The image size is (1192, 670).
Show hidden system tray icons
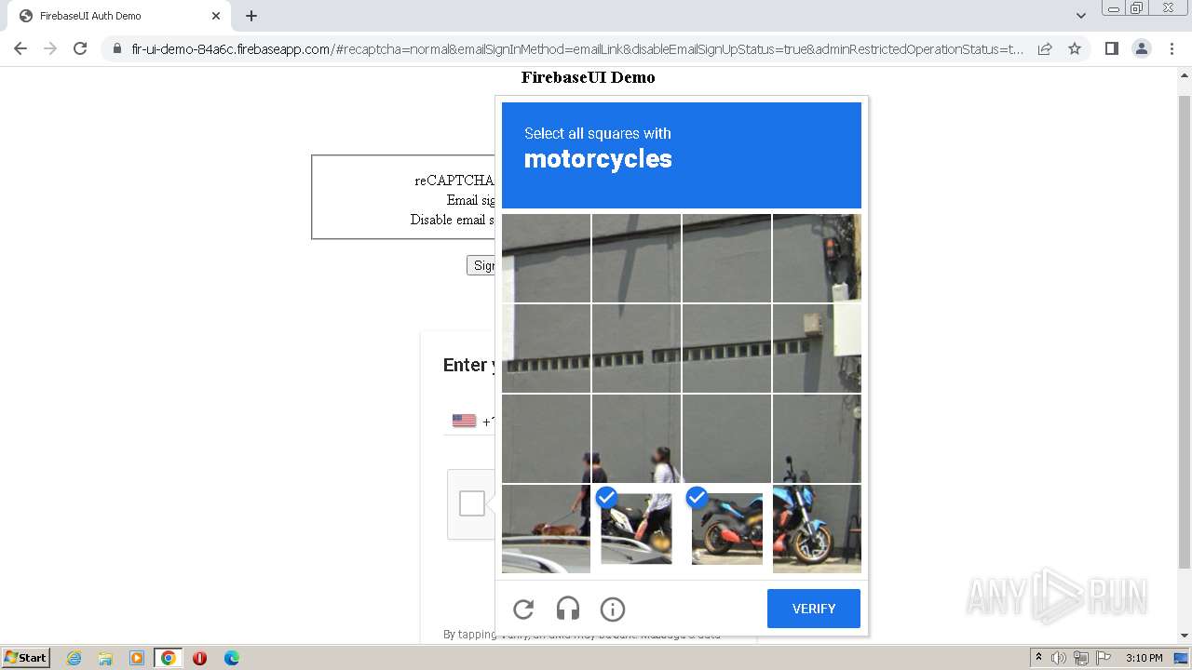point(1038,657)
